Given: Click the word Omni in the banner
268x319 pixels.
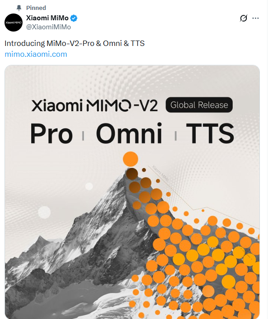Looking at the screenshot, I should point(129,133).
